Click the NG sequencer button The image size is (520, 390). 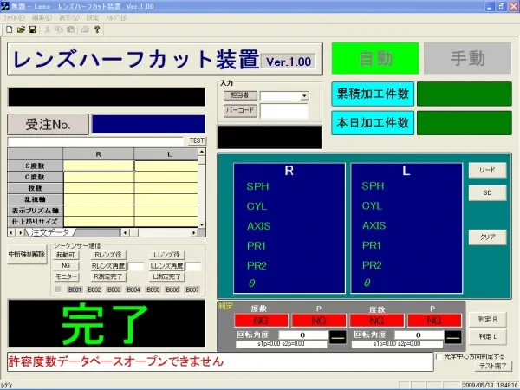[66, 266]
